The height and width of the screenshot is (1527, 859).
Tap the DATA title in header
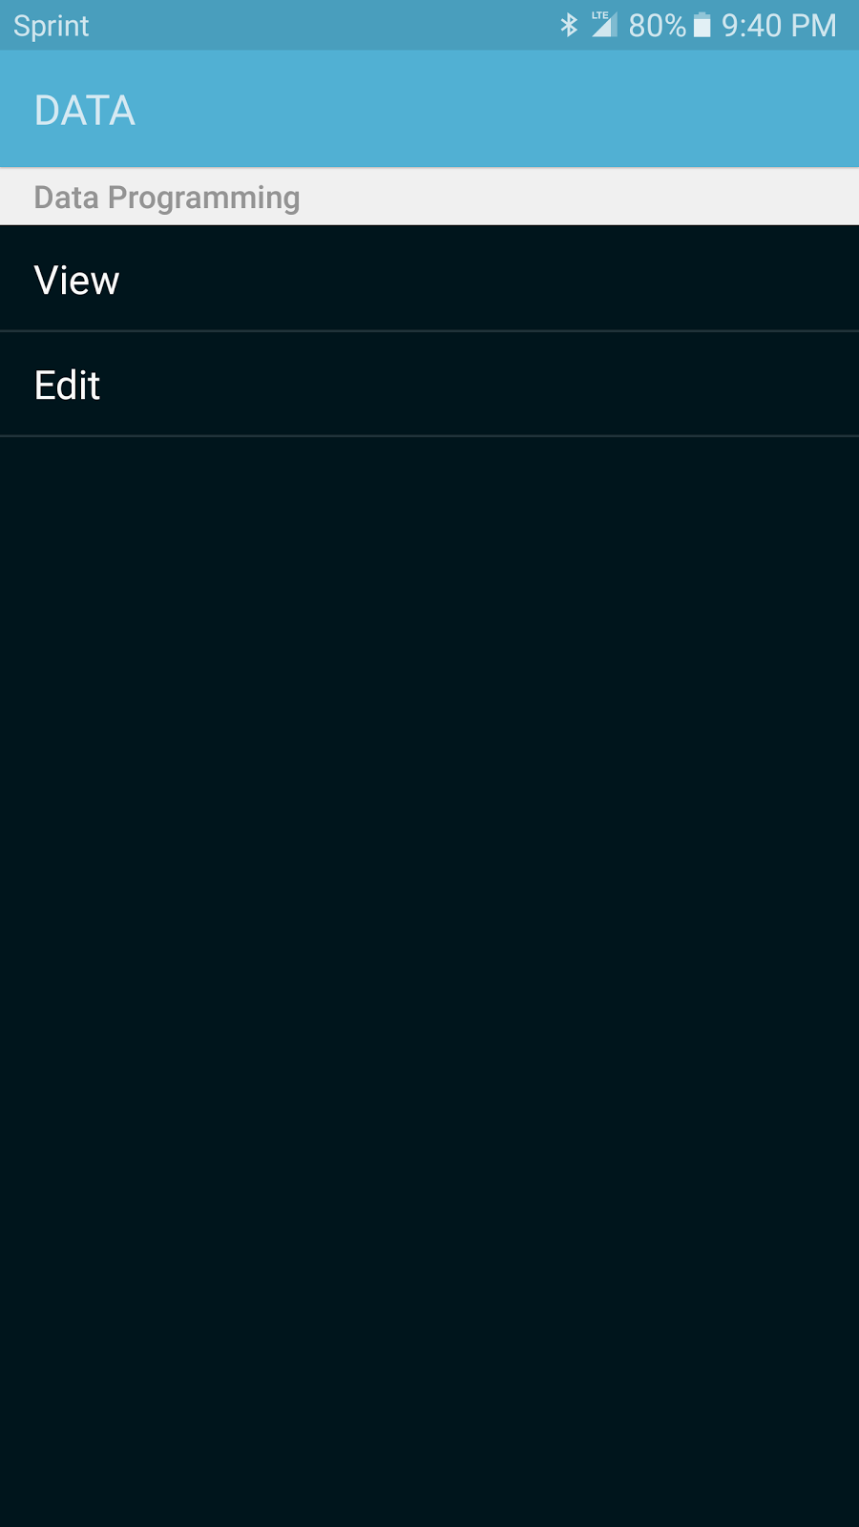[85, 111]
